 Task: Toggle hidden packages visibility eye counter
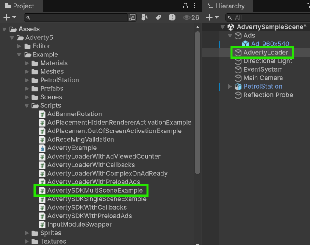[x=190, y=17]
